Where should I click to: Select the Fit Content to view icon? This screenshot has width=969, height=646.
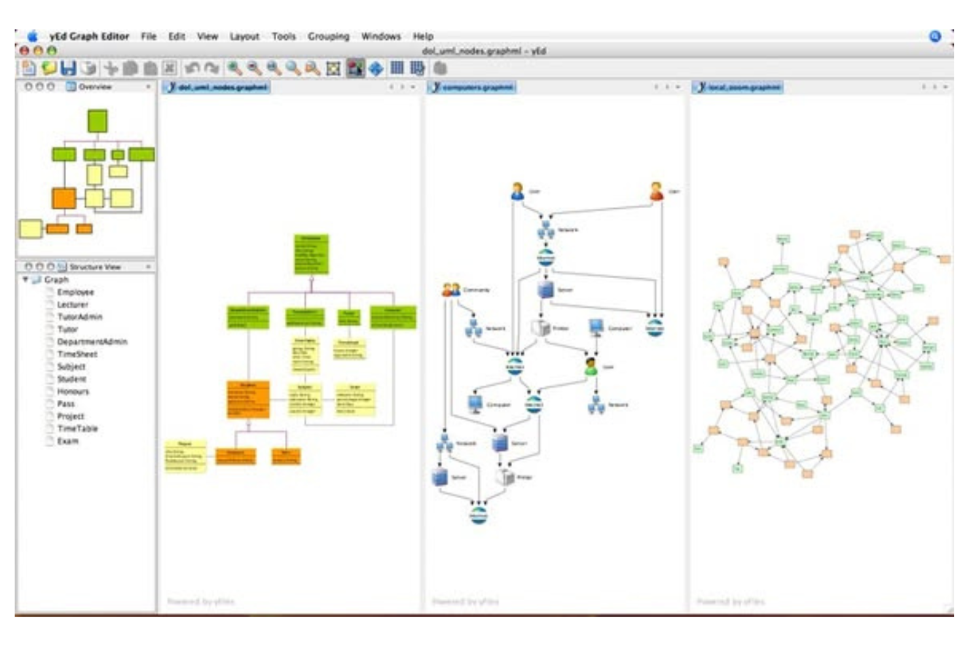point(335,67)
